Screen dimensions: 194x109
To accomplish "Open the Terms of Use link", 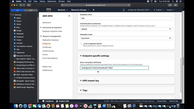I will tap(174, 101).
